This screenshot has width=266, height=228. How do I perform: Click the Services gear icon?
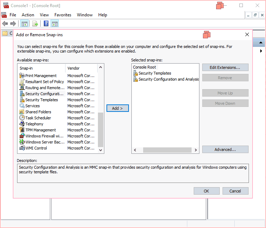pos(22,106)
